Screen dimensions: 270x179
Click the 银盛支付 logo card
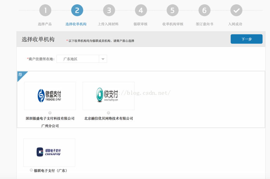point(50,96)
